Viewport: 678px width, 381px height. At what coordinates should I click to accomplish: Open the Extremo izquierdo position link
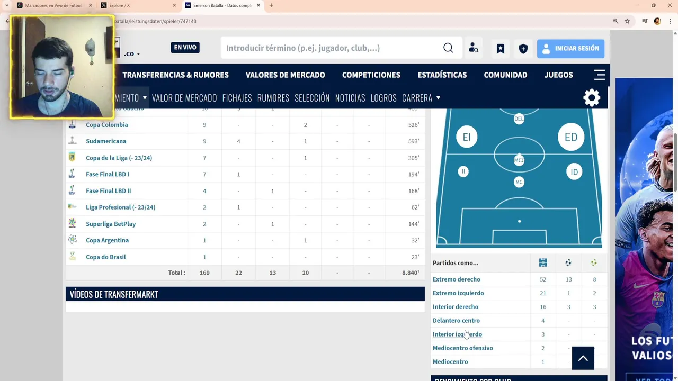[x=458, y=293]
